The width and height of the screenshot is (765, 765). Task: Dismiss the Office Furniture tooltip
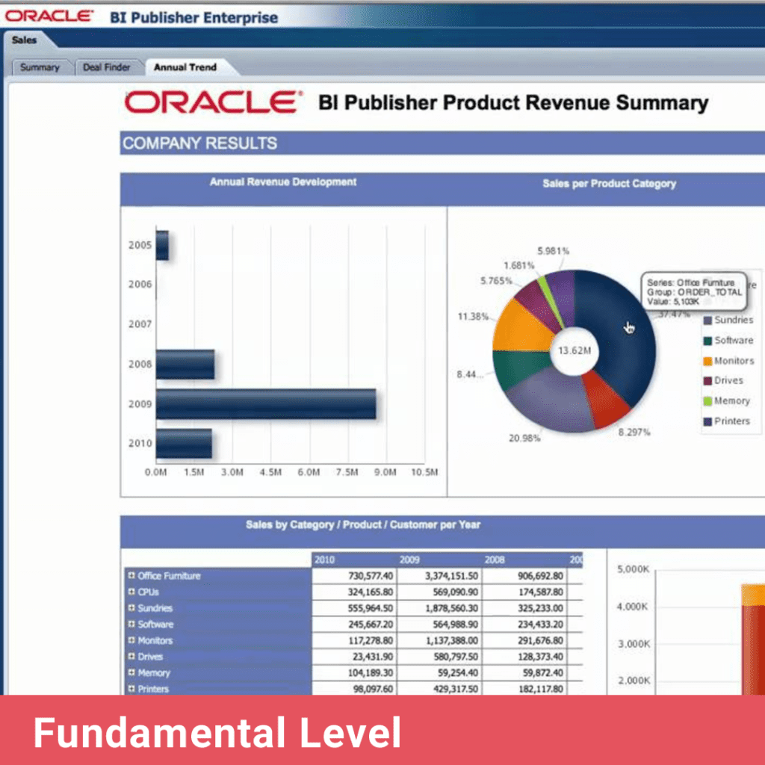point(693,291)
